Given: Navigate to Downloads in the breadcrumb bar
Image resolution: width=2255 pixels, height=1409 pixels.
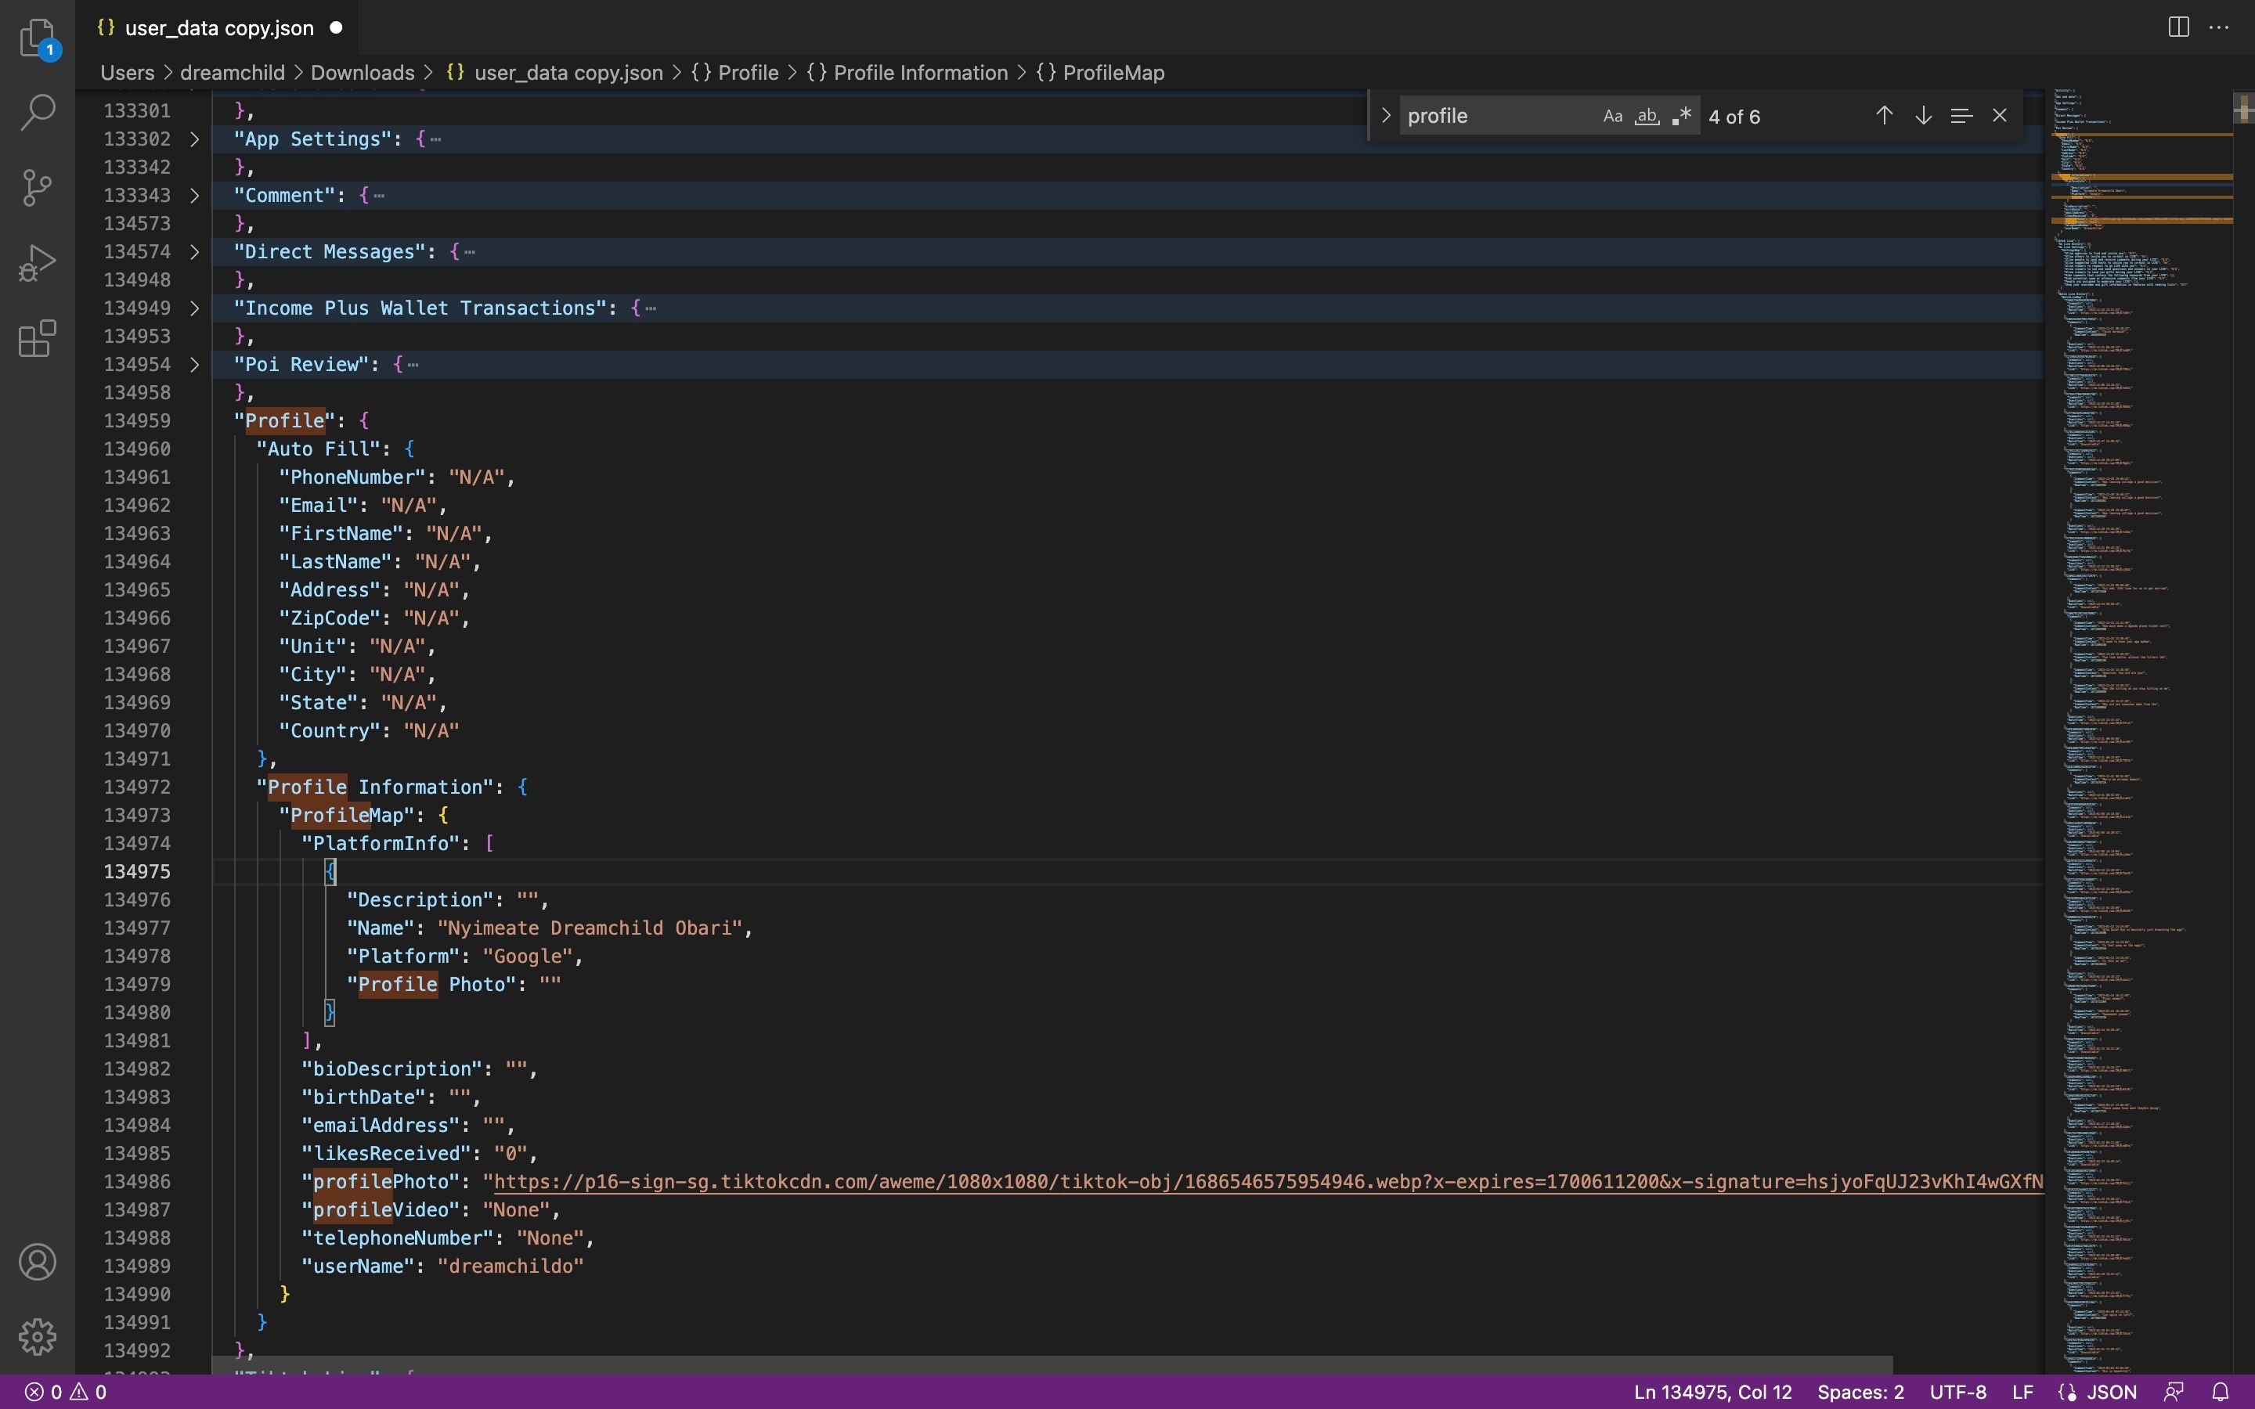Looking at the screenshot, I should coord(363,72).
